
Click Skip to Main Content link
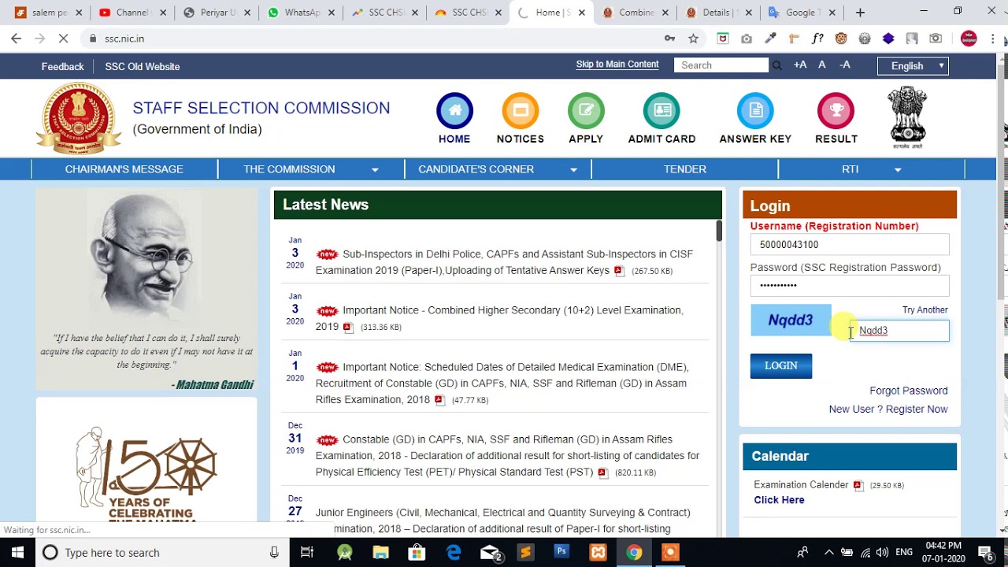617,65
